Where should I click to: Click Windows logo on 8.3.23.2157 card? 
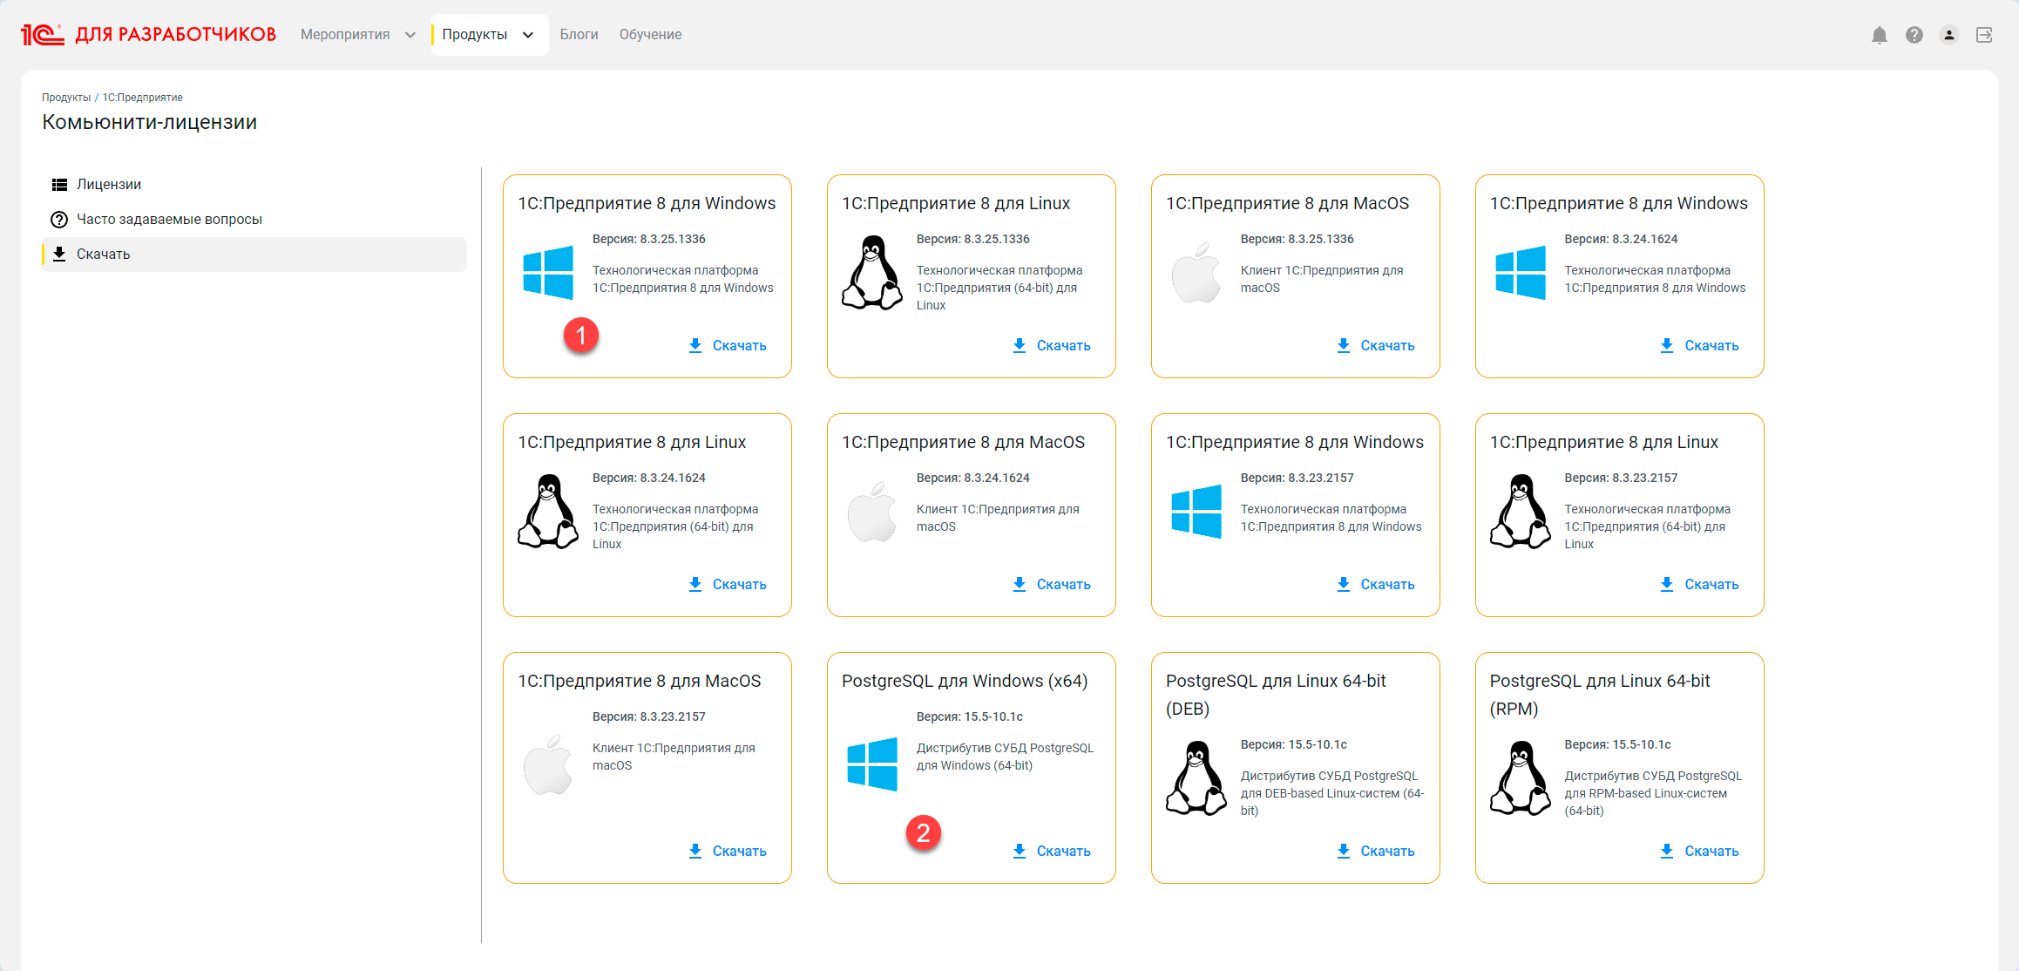click(1196, 512)
